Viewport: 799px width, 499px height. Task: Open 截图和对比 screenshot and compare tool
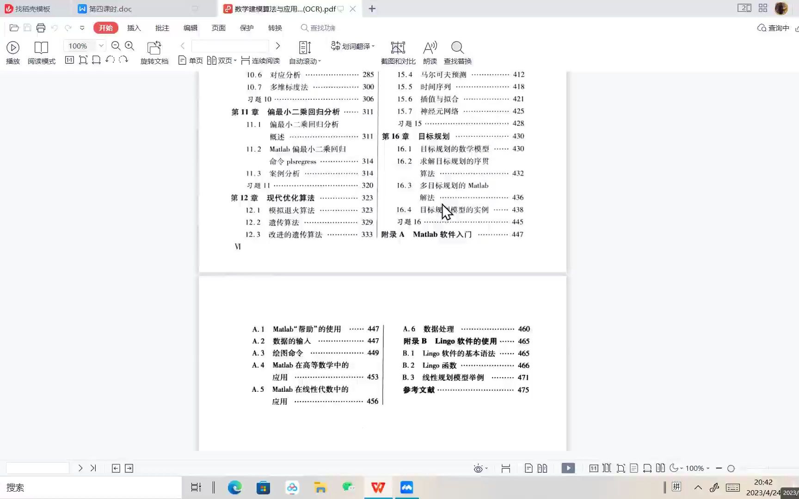(397, 52)
